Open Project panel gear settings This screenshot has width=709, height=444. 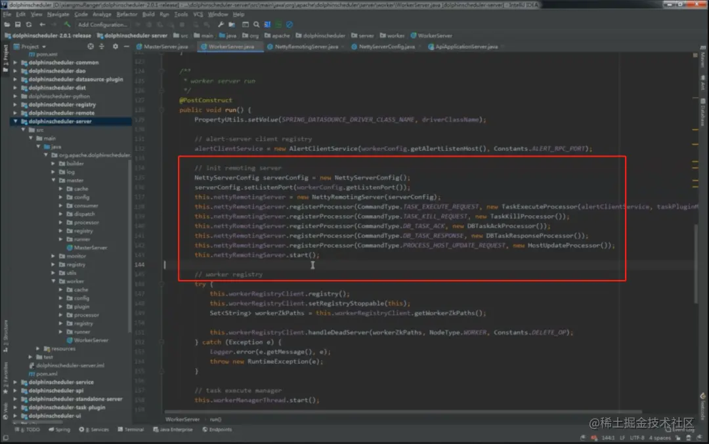click(x=116, y=47)
